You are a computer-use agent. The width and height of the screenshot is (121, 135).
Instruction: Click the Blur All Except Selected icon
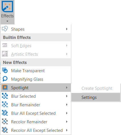[5, 113]
